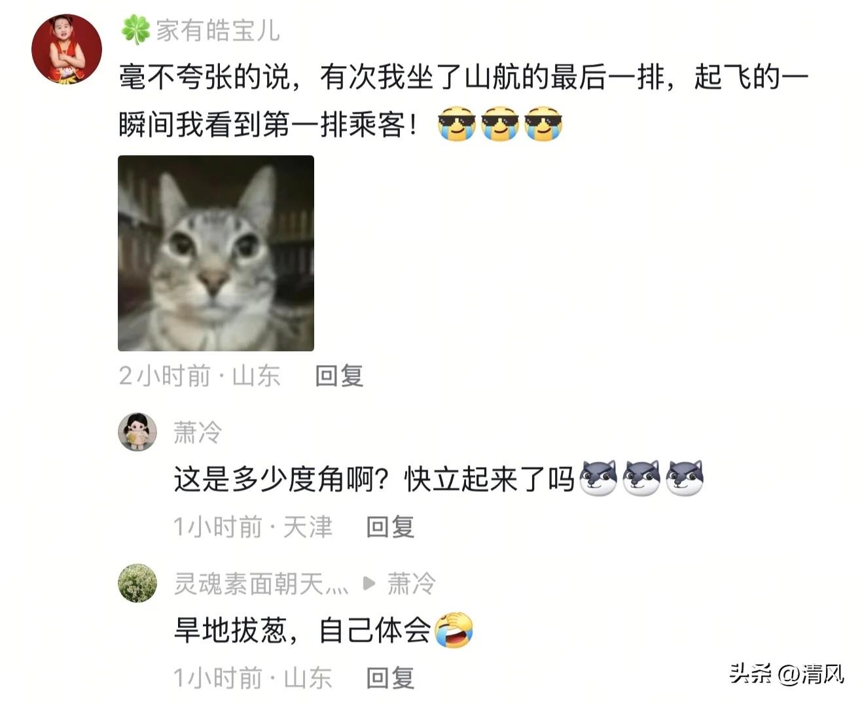Image resolution: width=864 pixels, height=704 pixels.
Task: Reply to 萧冷's 多少度角 comment
Action: pos(390,527)
